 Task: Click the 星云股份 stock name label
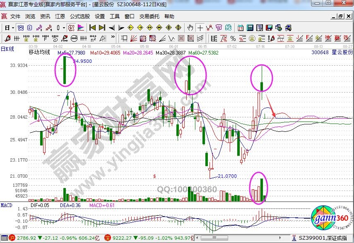pyautogui.click(x=342, y=52)
